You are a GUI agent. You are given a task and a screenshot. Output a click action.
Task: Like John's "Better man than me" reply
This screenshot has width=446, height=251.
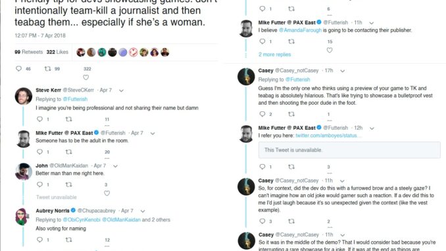tap(107, 193)
